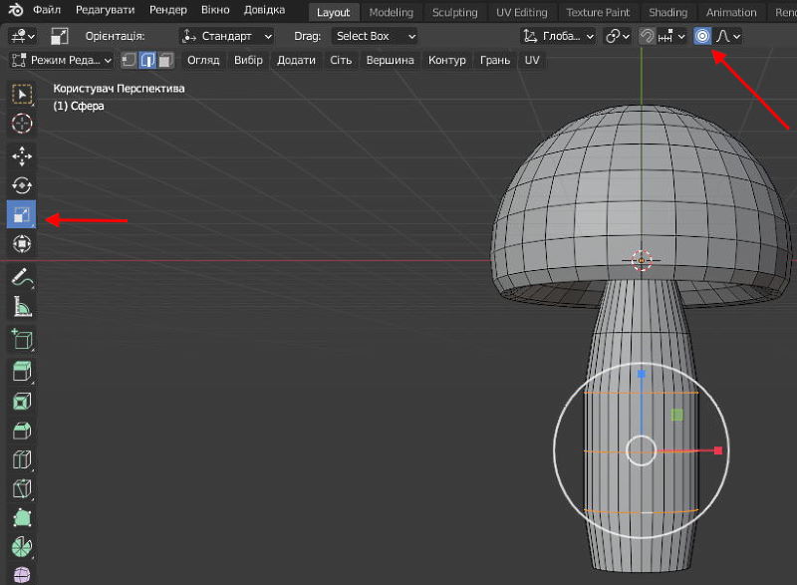Select the Bevel tool
The height and width of the screenshot is (585, 797).
21,431
